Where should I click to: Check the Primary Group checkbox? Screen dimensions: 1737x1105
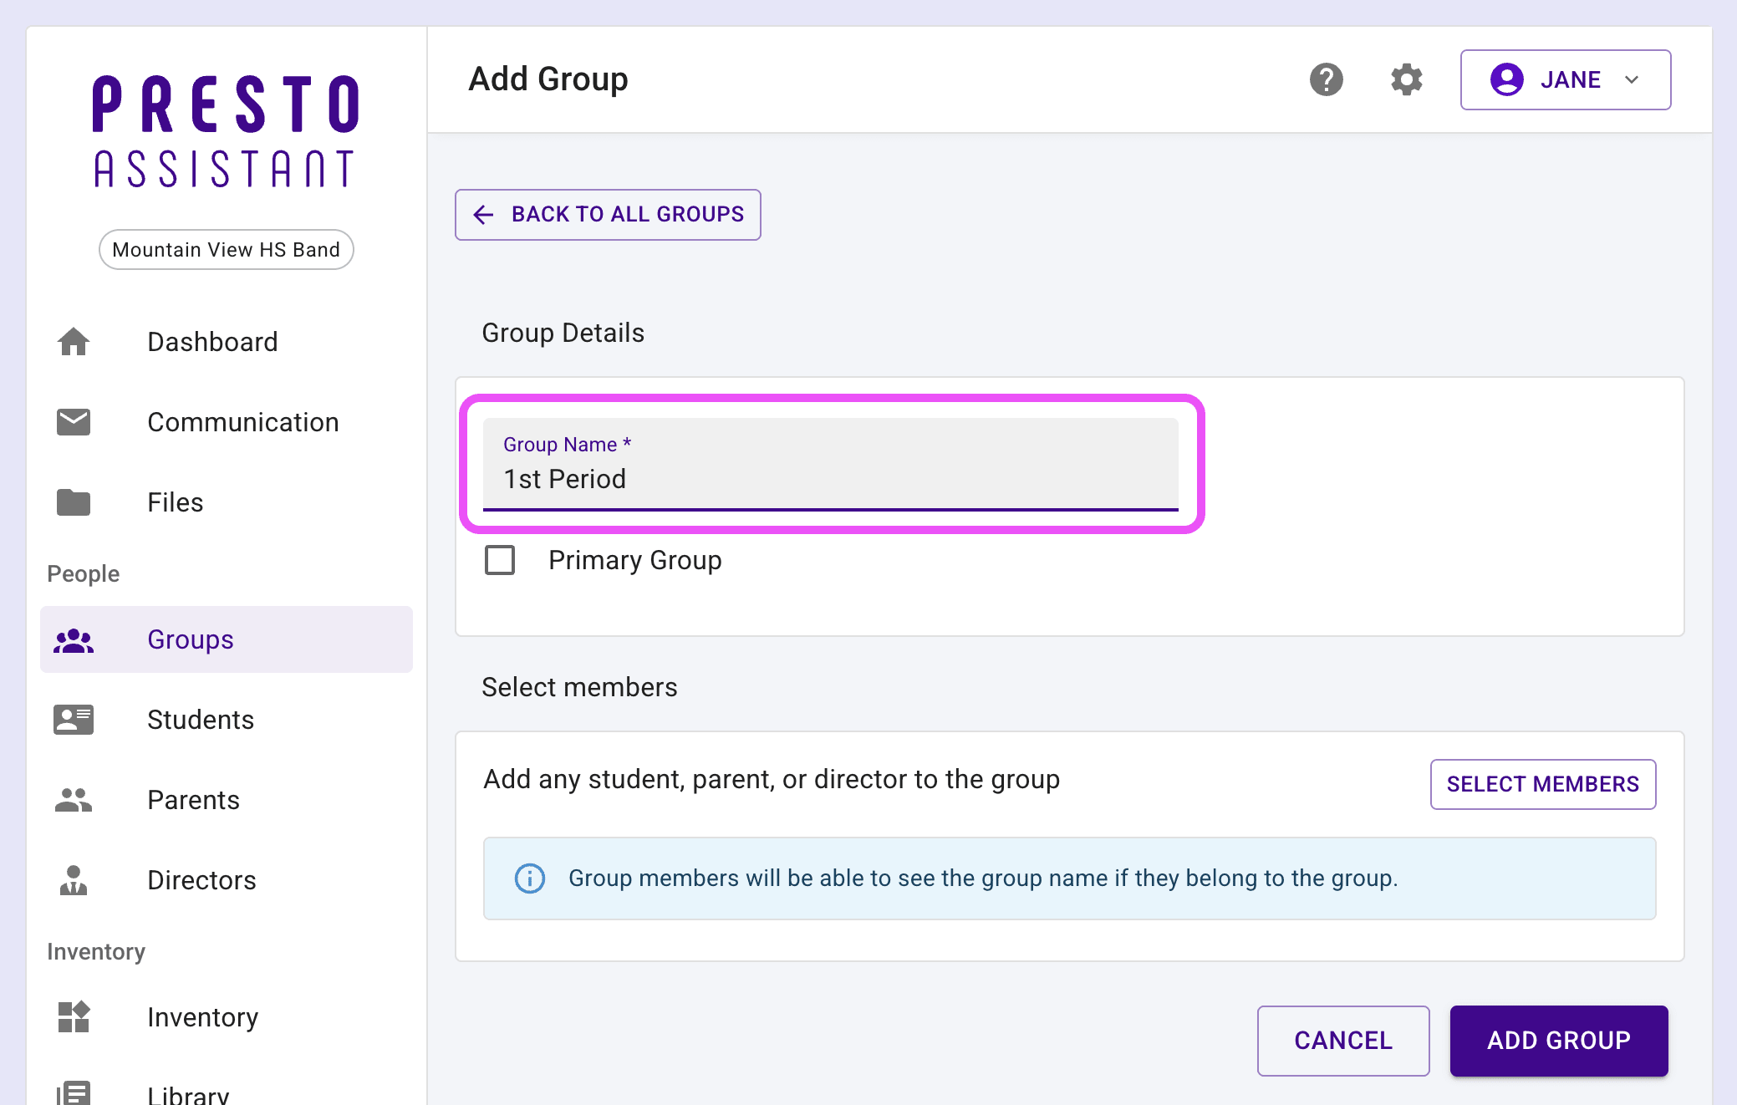point(500,560)
